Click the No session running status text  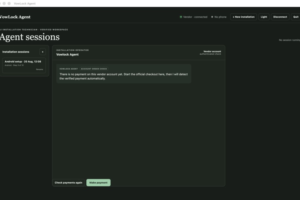click(x=289, y=40)
